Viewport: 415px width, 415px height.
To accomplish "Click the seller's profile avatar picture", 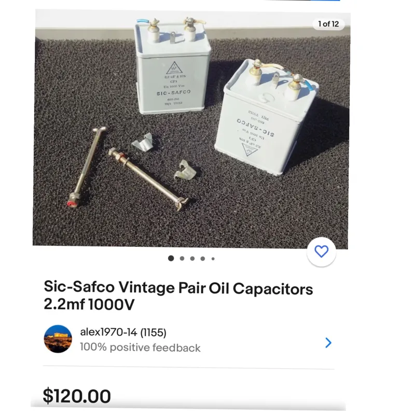I will tap(58, 340).
